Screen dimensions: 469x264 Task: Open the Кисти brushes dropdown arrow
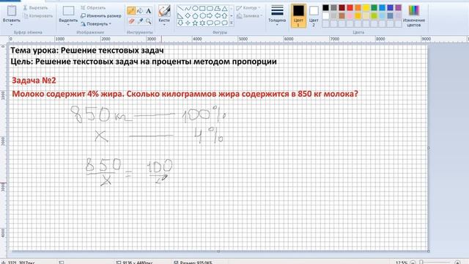tap(164, 24)
